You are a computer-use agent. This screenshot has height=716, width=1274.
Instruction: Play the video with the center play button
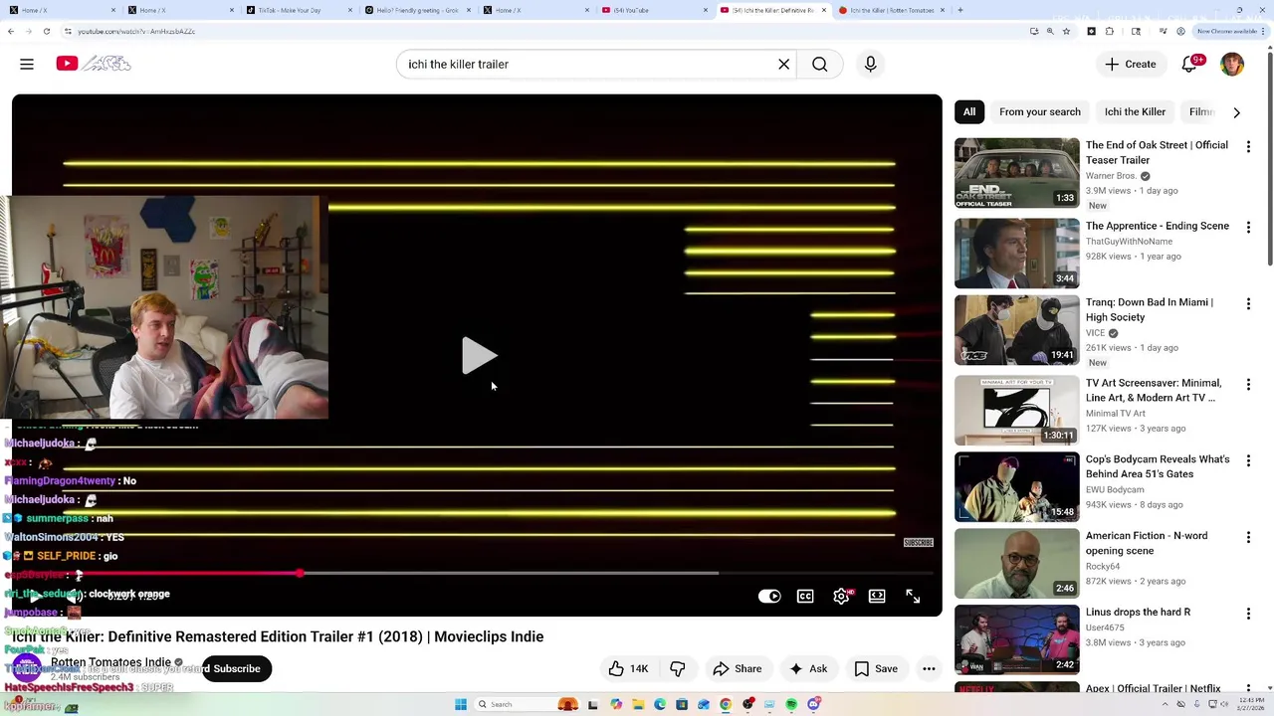pos(479,355)
